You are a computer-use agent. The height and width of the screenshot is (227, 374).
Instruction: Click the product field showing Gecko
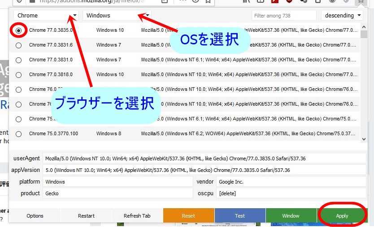point(118,193)
